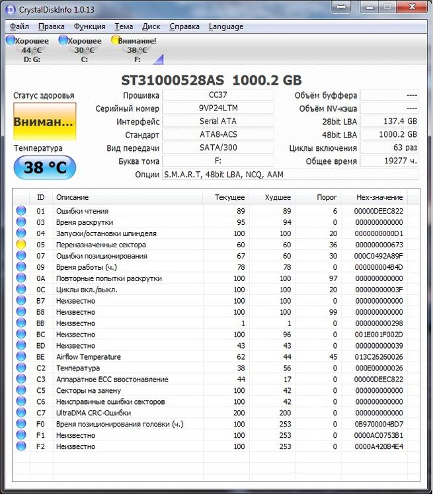This screenshot has width=433, height=494.
Task: Click the Описание column header
Action: (x=128, y=197)
